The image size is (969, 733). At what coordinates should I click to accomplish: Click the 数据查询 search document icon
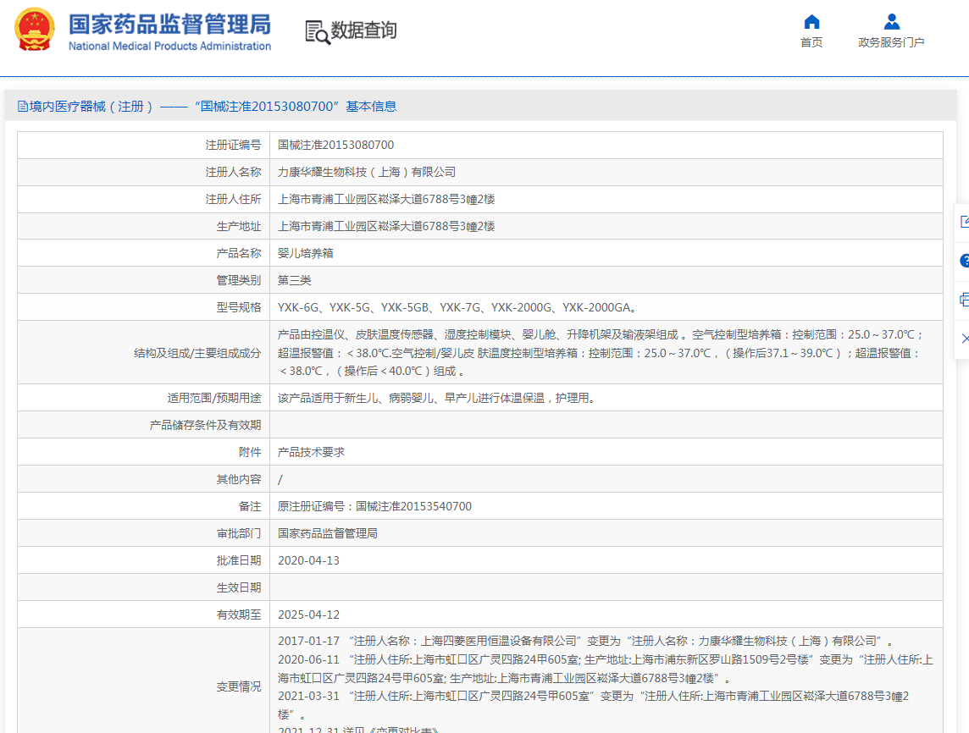(x=318, y=32)
